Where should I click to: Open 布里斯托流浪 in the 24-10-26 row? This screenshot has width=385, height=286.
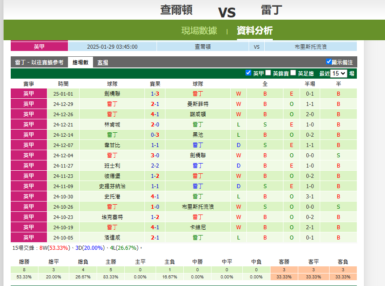198,207
